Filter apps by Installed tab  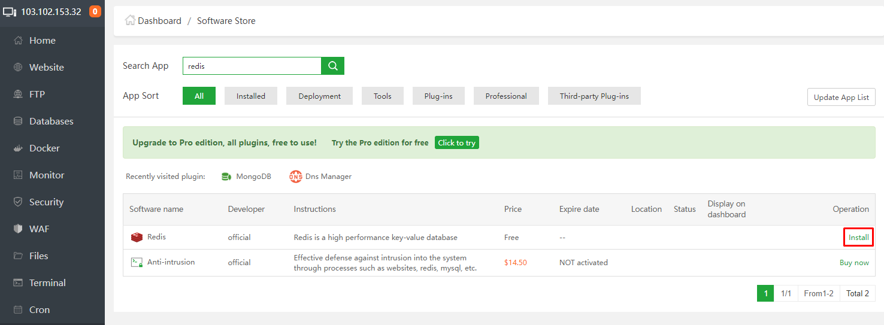click(x=250, y=96)
